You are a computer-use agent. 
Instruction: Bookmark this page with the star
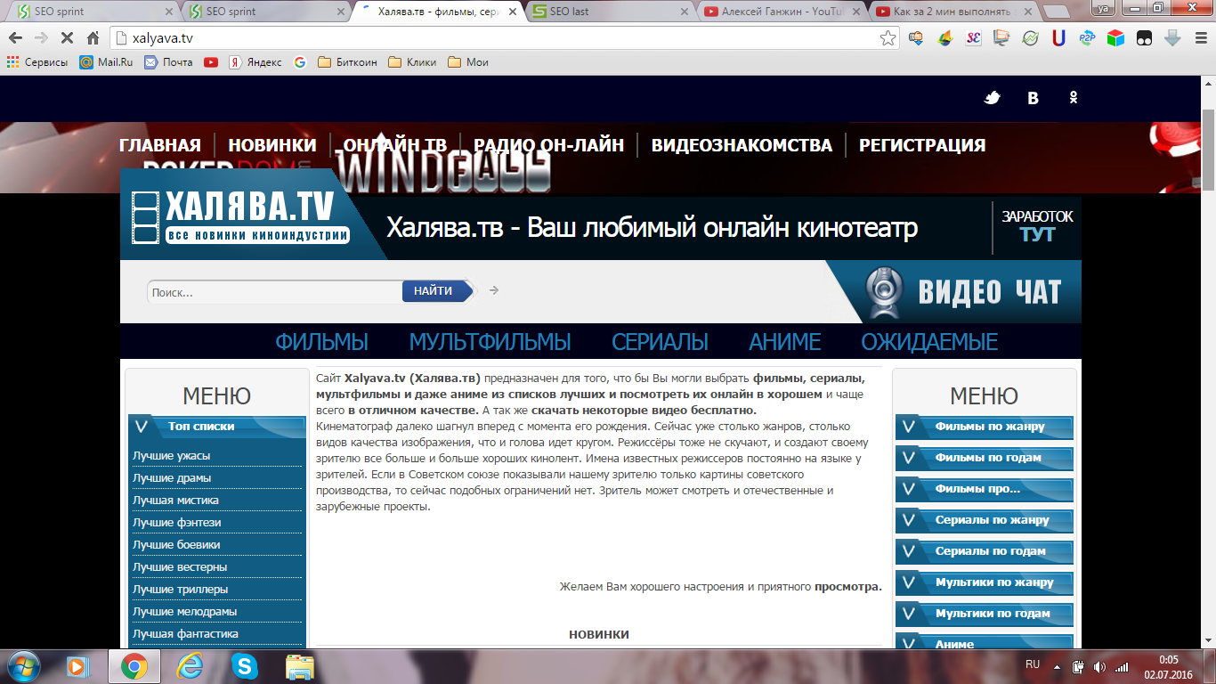(888, 38)
